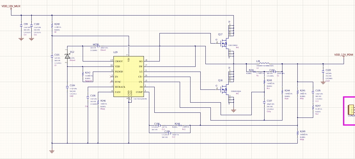Select the R248 designator text
The height and width of the screenshot is (159, 355).
tap(177, 124)
